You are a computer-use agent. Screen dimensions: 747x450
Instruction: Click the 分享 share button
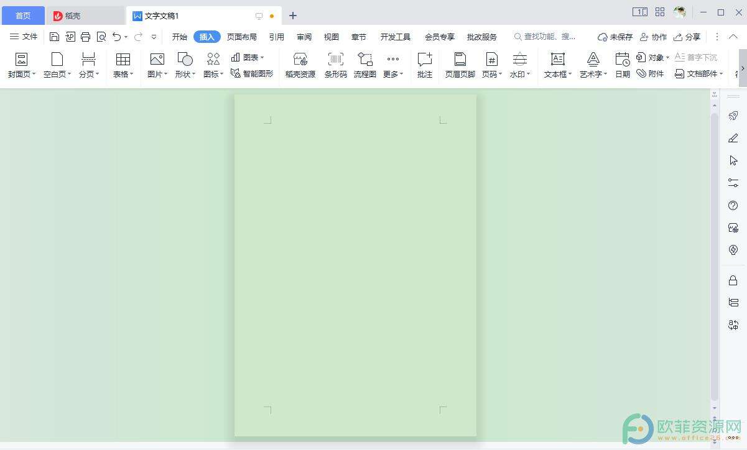click(687, 37)
